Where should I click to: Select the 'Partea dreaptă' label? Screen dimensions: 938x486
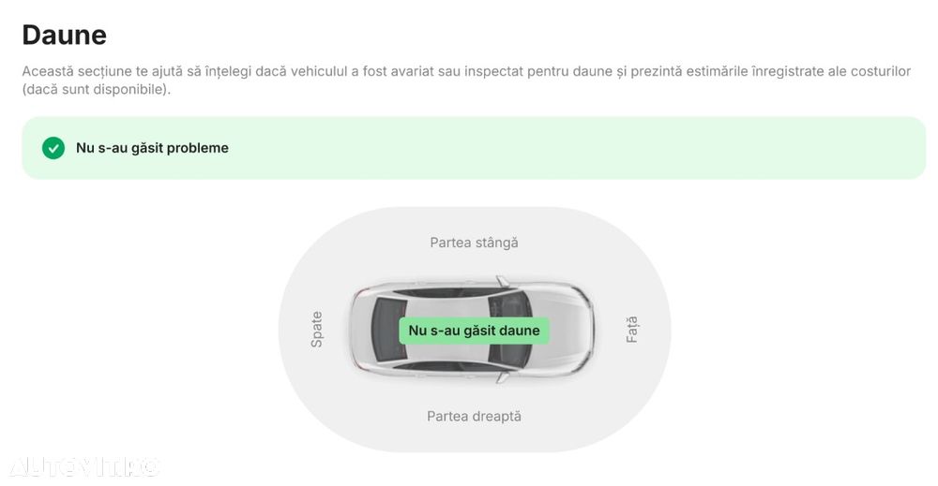click(x=474, y=416)
